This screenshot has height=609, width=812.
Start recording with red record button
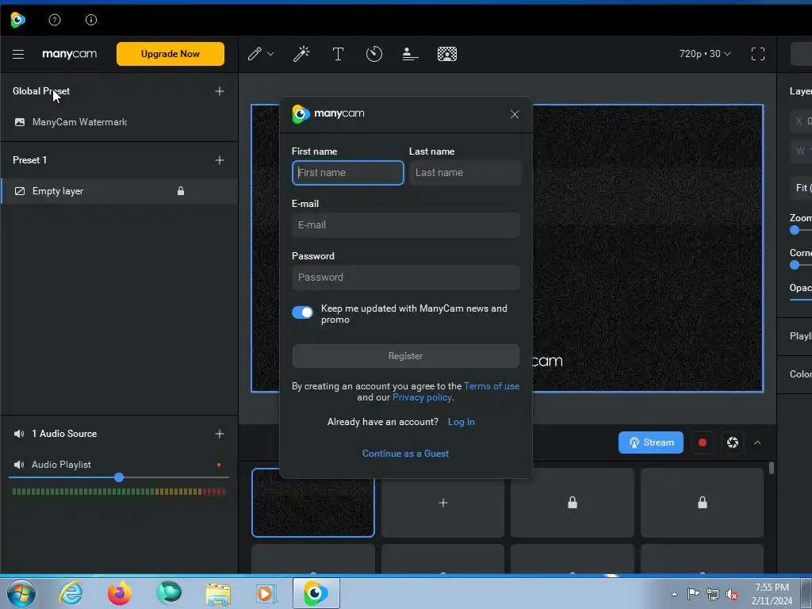703,442
